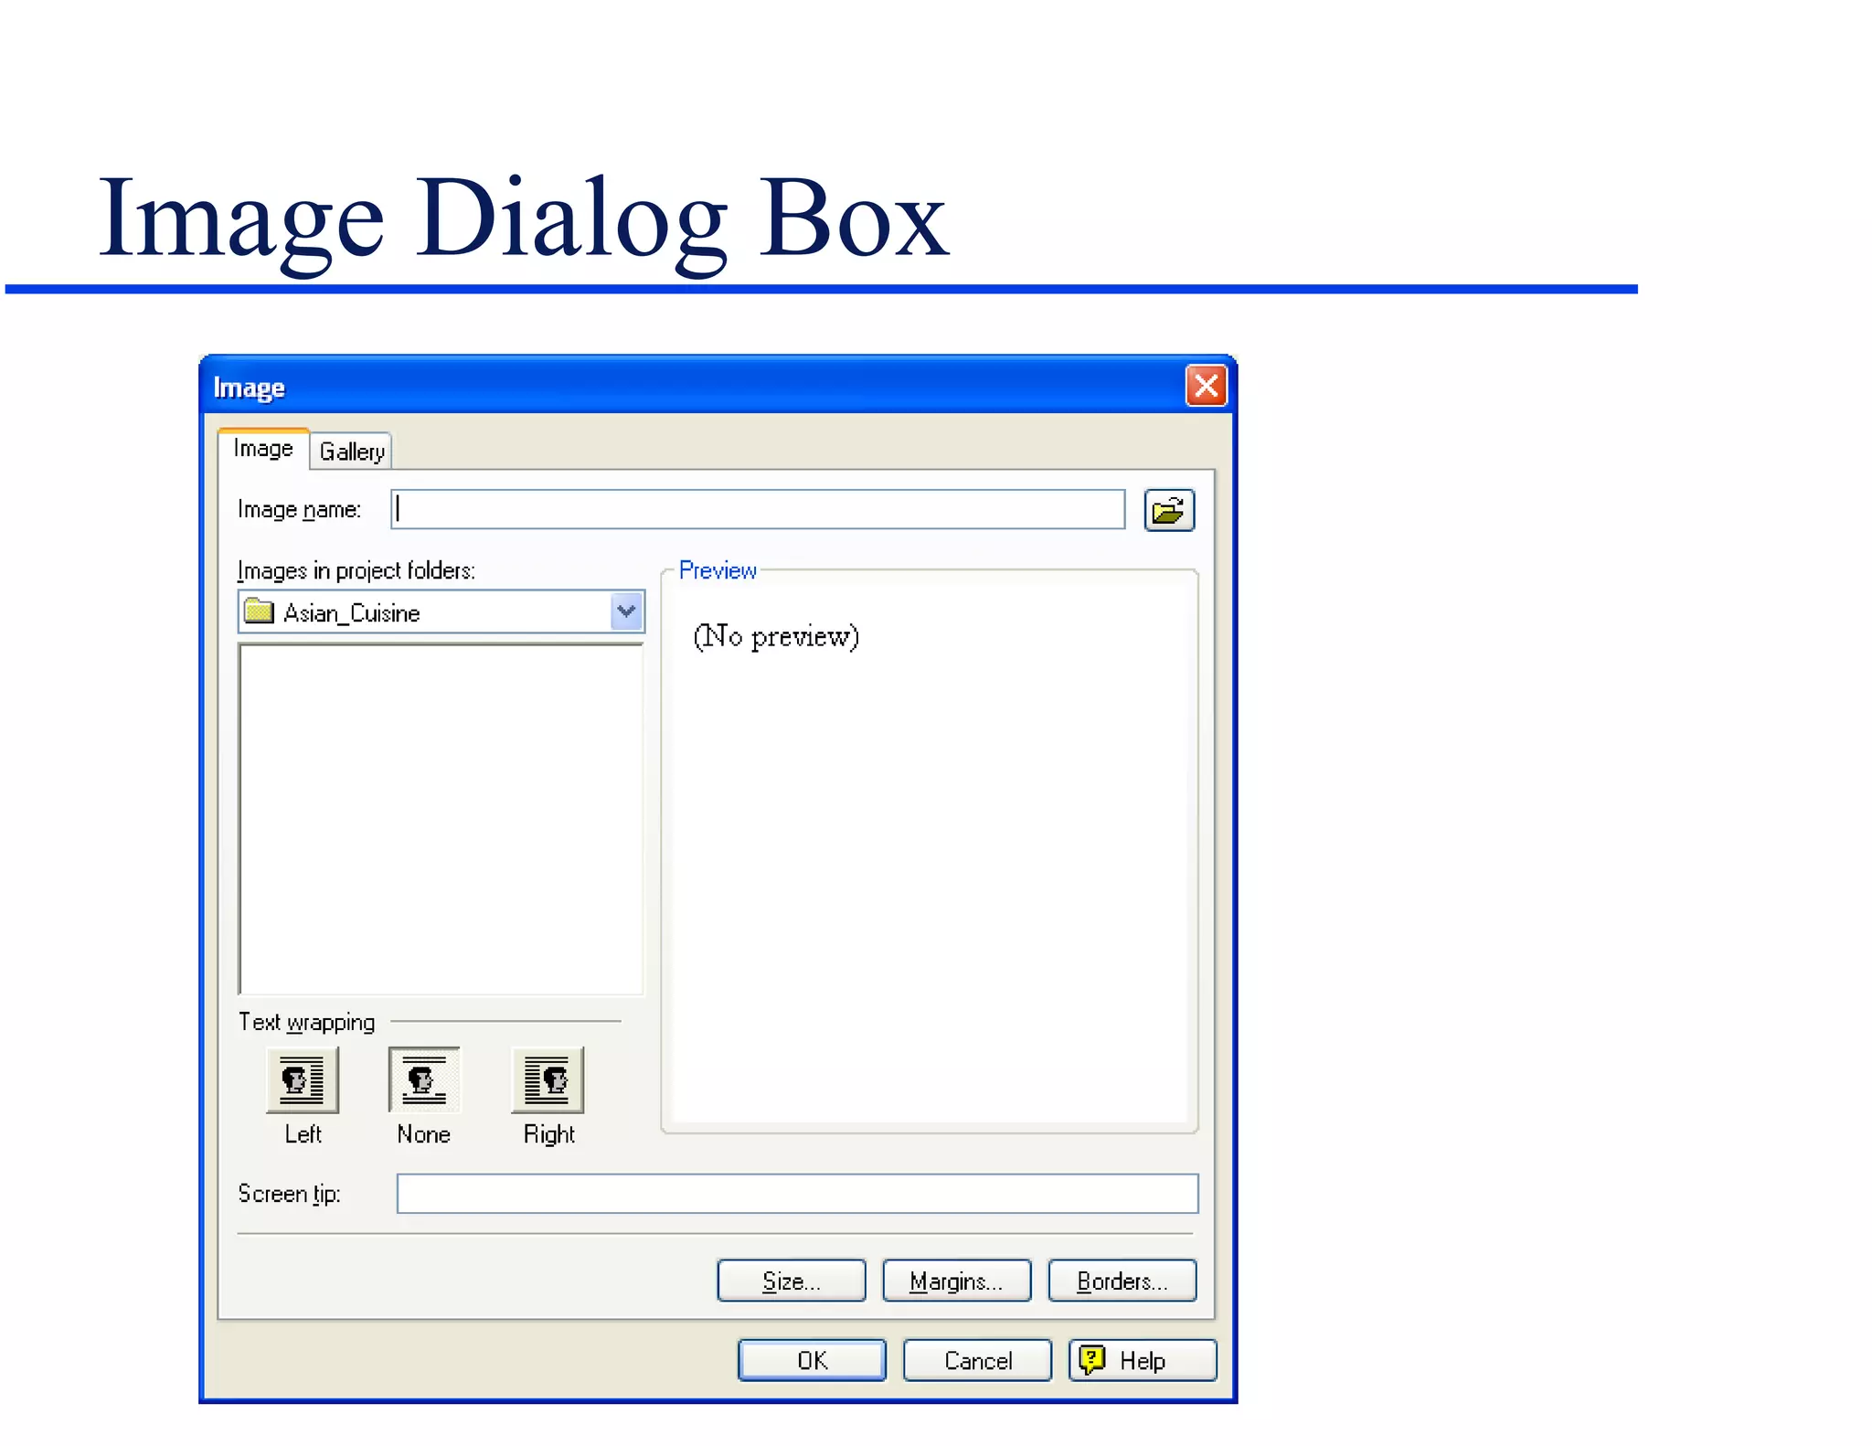The width and height of the screenshot is (1872, 1446).
Task: Click into the Screen tip field
Action: click(x=797, y=1193)
